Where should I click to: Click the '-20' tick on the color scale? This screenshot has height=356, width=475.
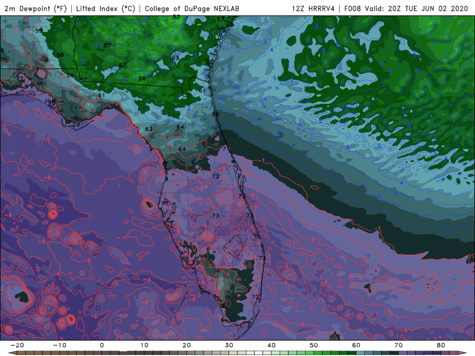[x=17, y=345]
